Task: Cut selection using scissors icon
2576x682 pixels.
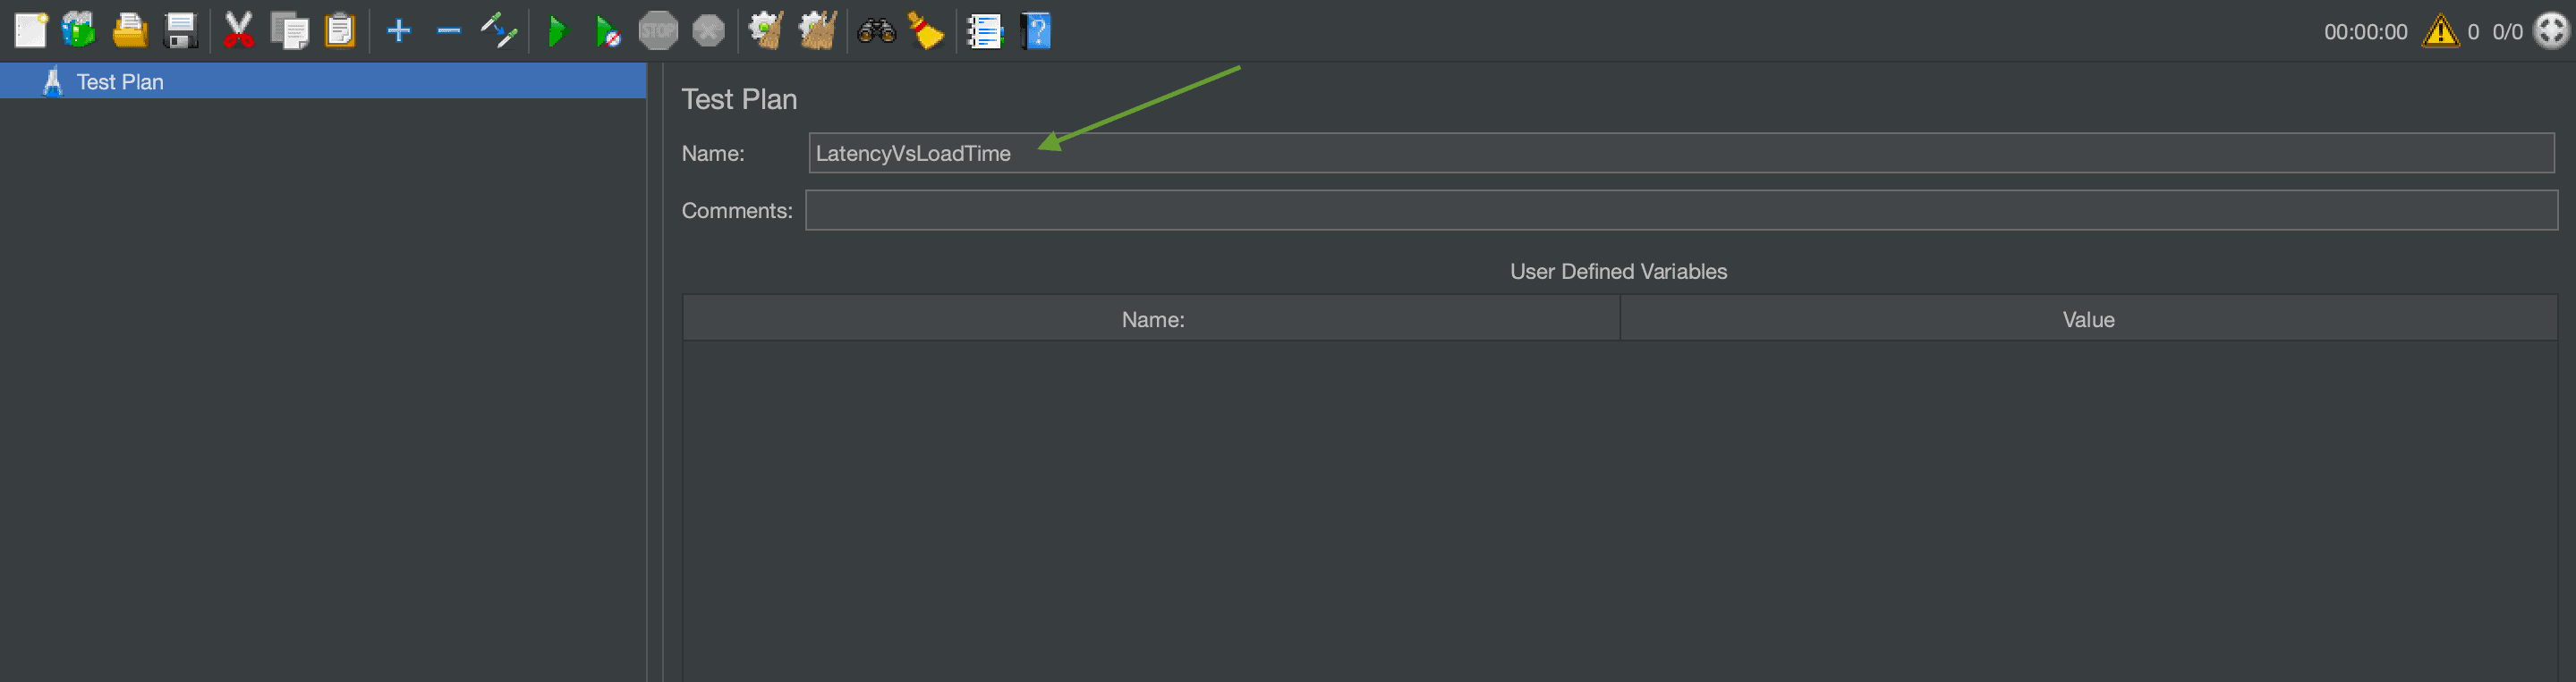Action: (x=238, y=31)
